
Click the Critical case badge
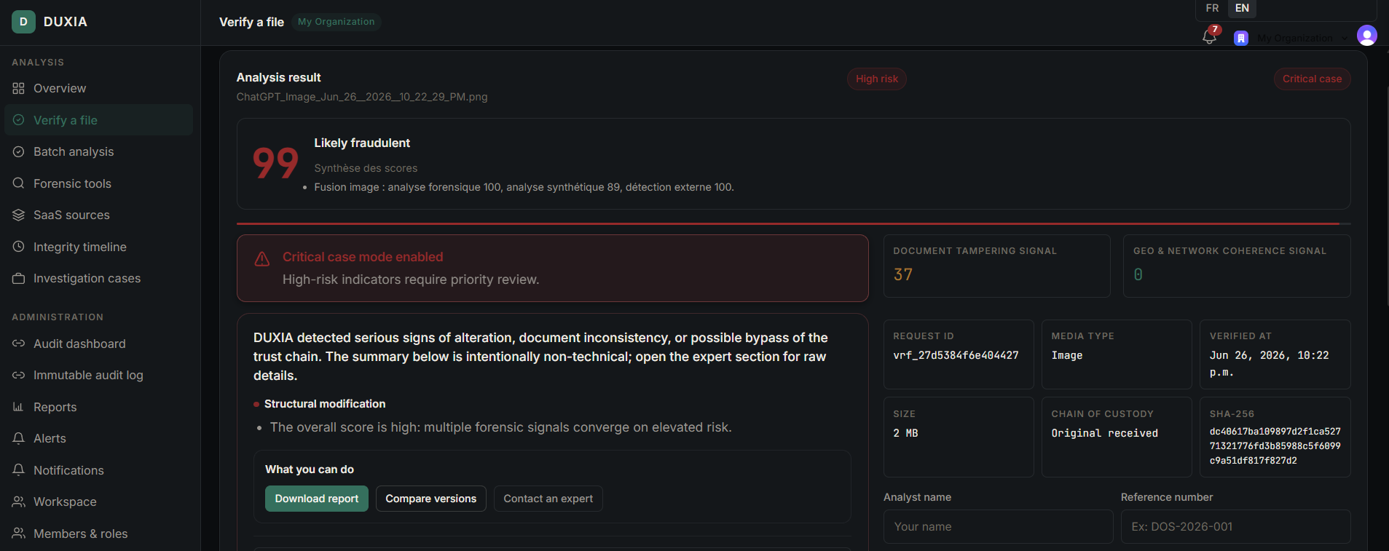pyautogui.click(x=1312, y=79)
